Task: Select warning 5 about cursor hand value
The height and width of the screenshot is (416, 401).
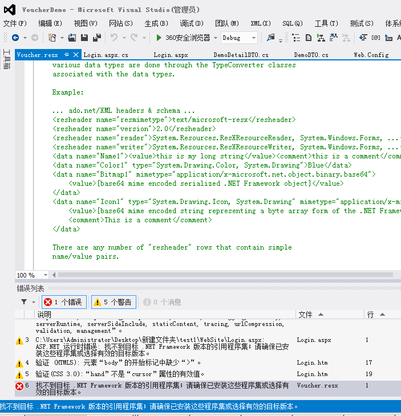Action: tap(208, 374)
